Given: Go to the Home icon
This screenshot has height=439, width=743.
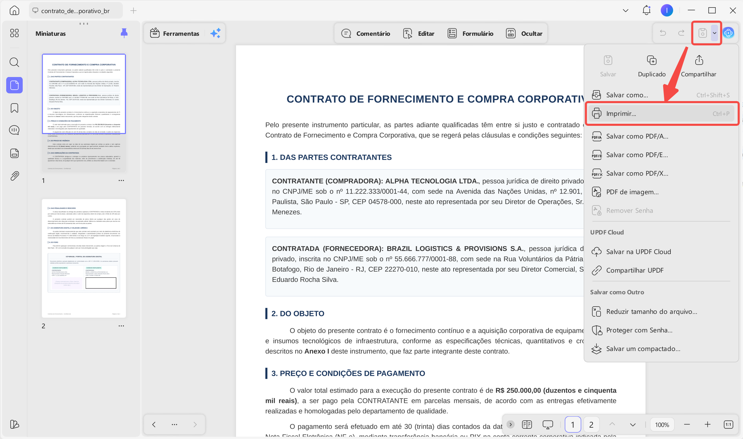Looking at the screenshot, I should [14, 11].
